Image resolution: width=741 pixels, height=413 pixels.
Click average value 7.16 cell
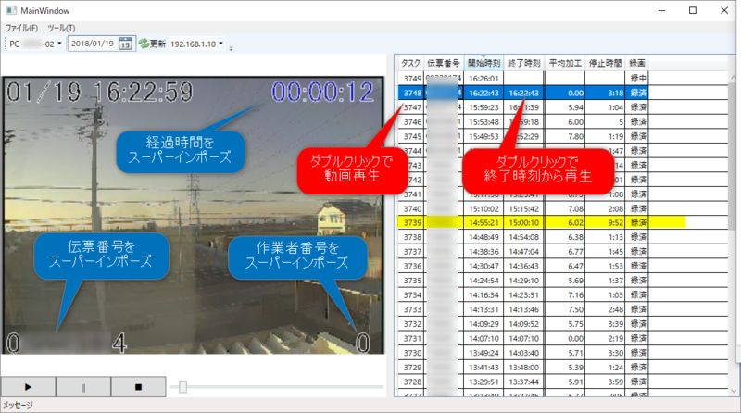point(565,295)
